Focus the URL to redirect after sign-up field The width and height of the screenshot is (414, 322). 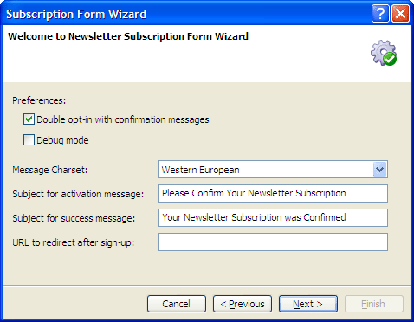click(x=273, y=241)
